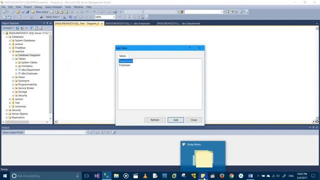Select dbo.Employee in Object Explorer
Image resolution: width=320 pixels, height=180 pixels.
(29, 73)
